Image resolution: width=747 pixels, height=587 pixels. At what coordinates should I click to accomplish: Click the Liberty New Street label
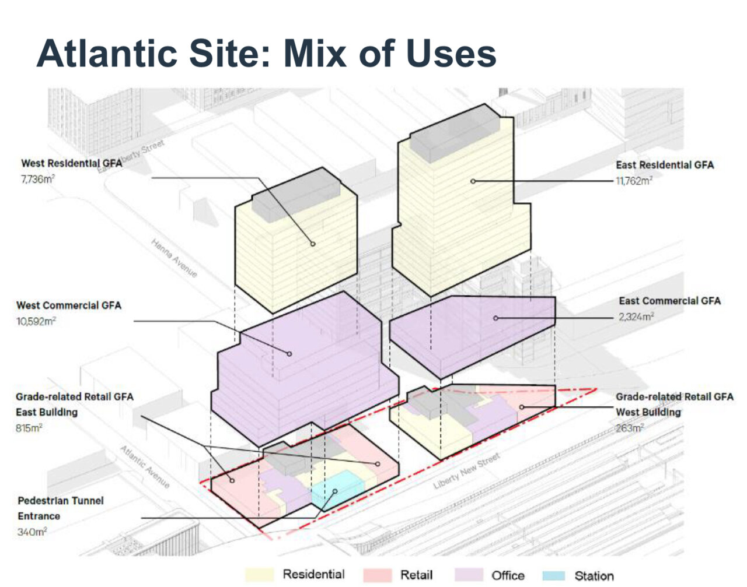466,471
